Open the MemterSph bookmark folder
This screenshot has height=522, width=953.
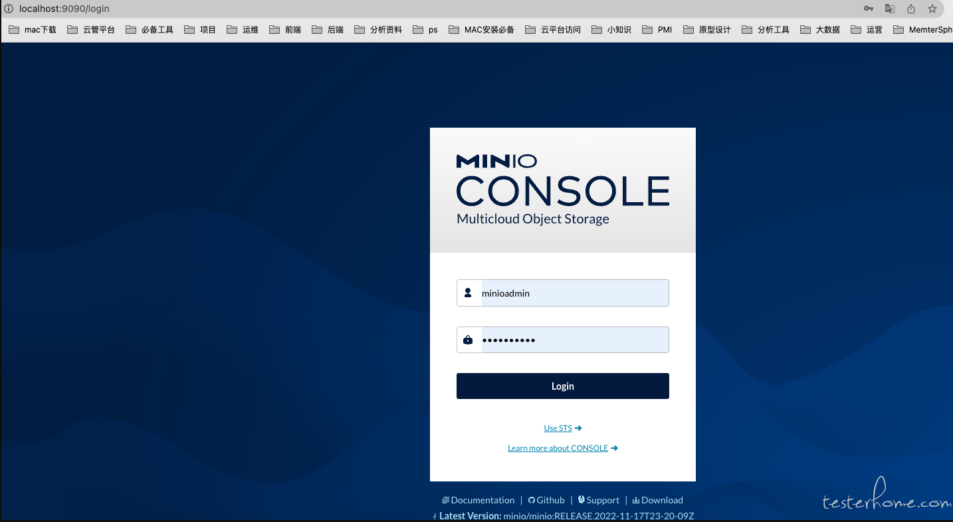(x=923, y=30)
